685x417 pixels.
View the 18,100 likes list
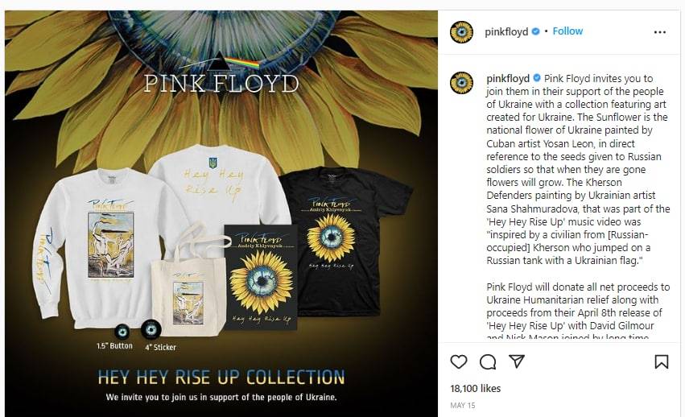pyautogui.click(x=475, y=389)
